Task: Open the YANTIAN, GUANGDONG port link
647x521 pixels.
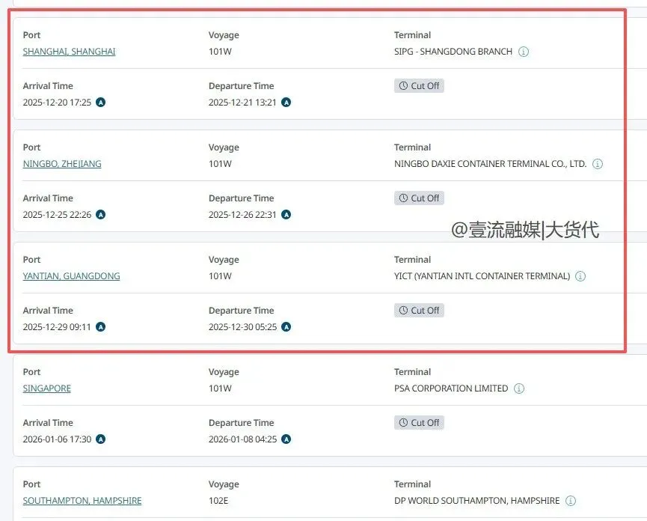Action: [71, 276]
